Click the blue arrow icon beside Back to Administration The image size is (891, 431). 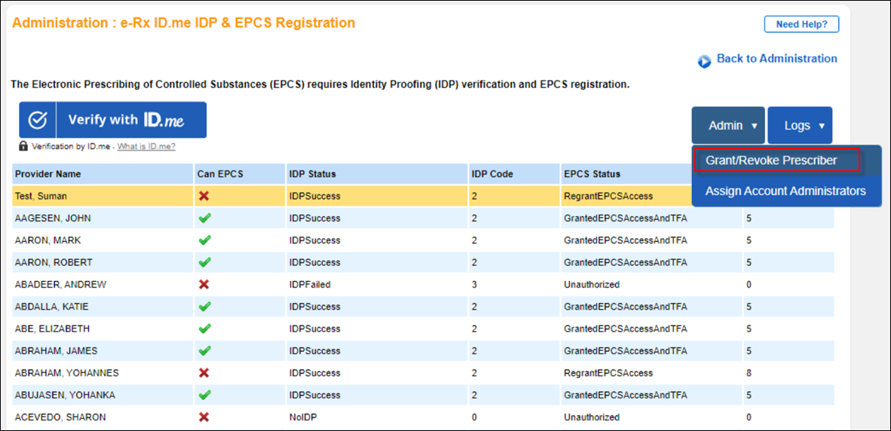point(704,61)
